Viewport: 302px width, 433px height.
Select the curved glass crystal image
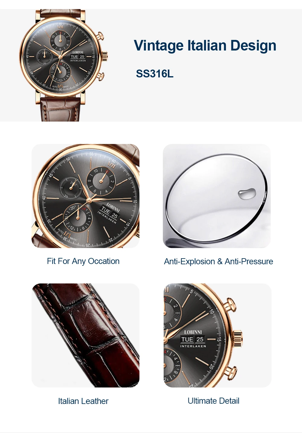click(217, 196)
